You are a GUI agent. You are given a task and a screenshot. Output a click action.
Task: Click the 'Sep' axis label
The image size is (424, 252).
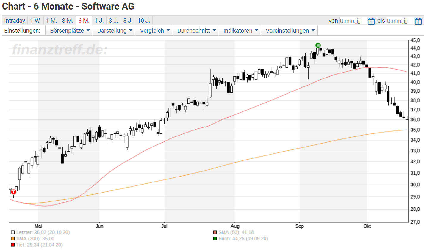tap(300, 226)
